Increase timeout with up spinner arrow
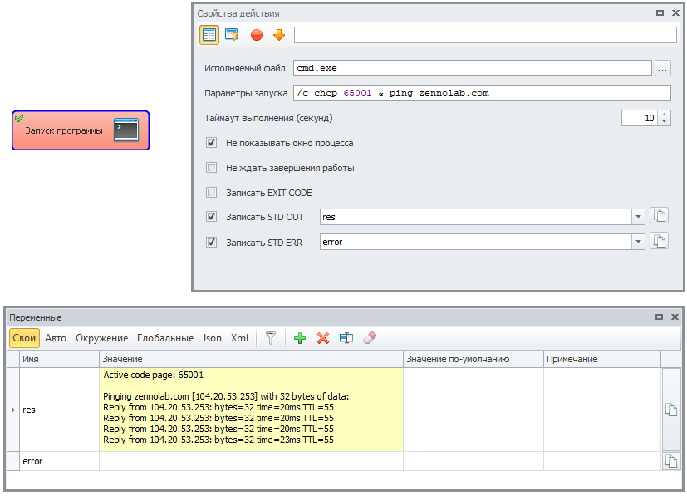Viewport: 687px width, 496px height. pos(665,115)
